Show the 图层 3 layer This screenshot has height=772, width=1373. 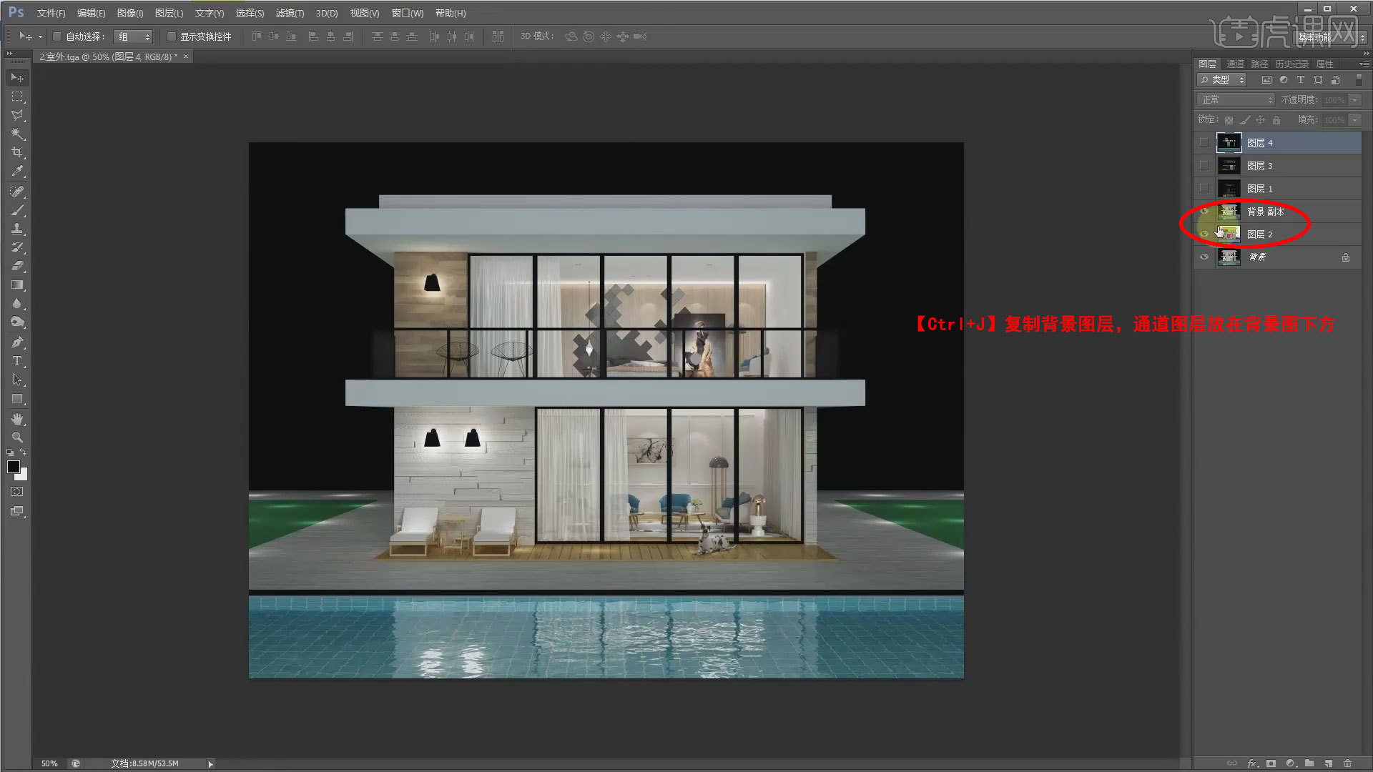[1204, 166]
